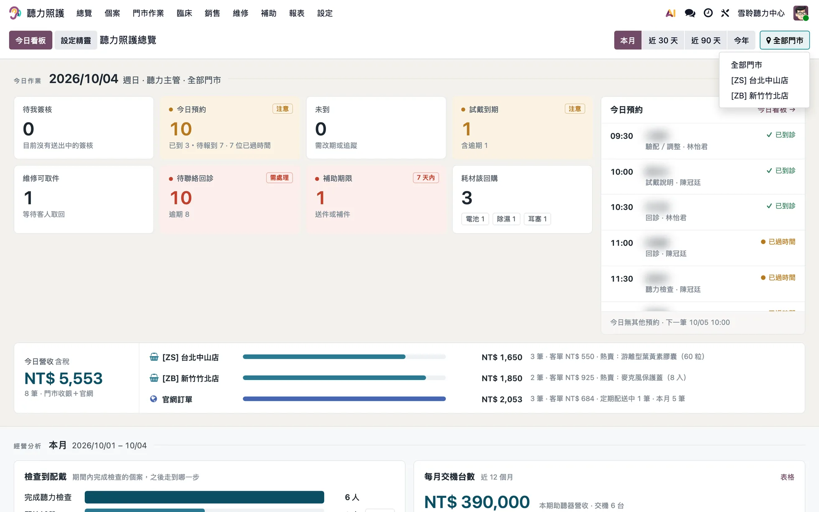The height and width of the screenshot is (512, 819).
Task: Select the 本月 period toggle
Action: point(628,40)
